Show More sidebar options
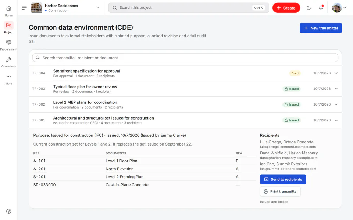This screenshot has width=353, height=220. pyautogui.click(x=8, y=79)
